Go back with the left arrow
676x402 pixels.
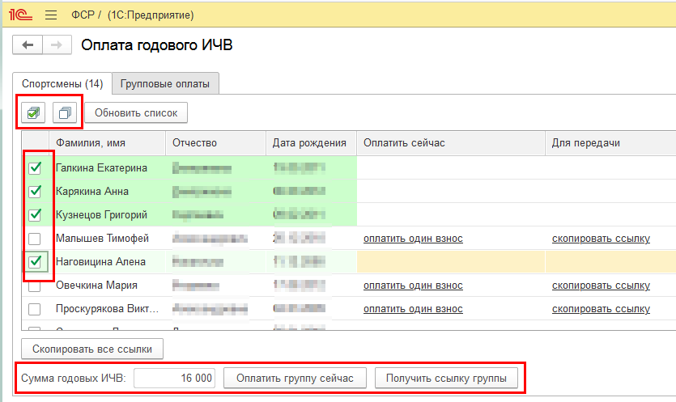point(28,45)
